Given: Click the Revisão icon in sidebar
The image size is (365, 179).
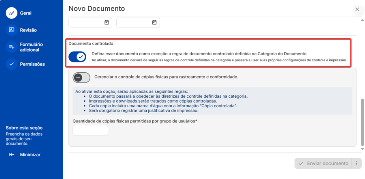Looking at the screenshot, I should coord(11,30).
